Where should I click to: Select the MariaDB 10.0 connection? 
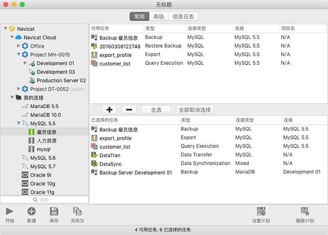point(45,115)
